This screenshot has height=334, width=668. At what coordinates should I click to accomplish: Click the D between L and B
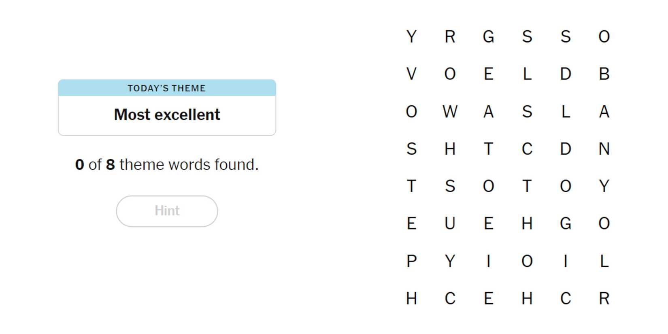[x=566, y=74]
